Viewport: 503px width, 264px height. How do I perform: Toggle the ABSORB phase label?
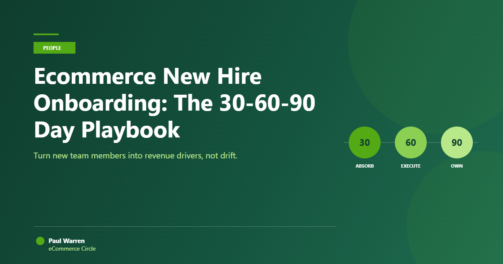(x=364, y=166)
